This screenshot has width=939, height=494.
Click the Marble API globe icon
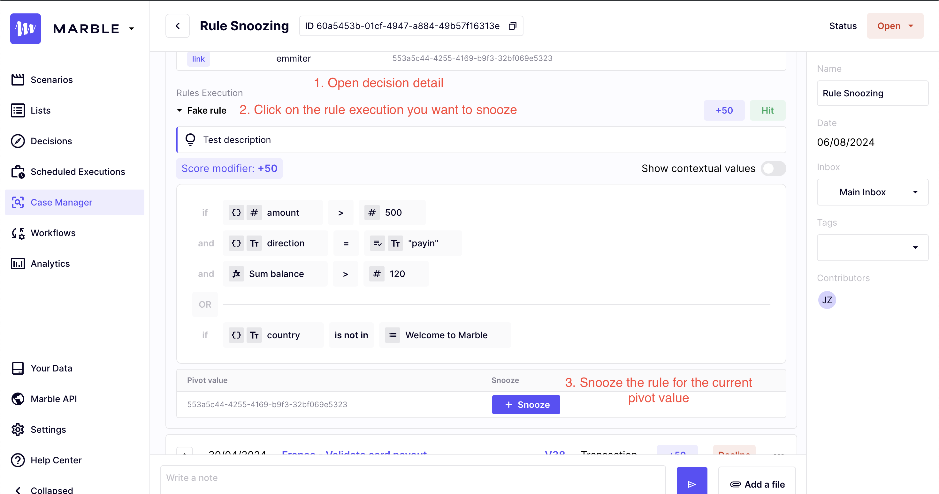tap(18, 399)
